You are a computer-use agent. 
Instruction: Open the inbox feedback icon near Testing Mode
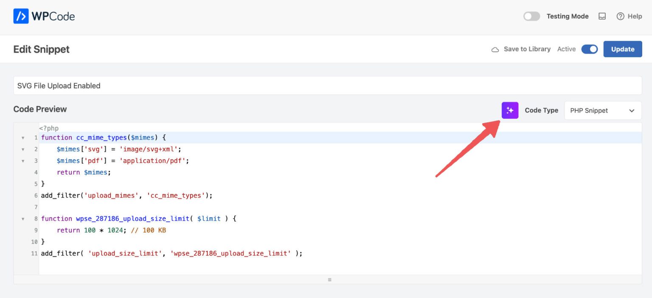[602, 16]
